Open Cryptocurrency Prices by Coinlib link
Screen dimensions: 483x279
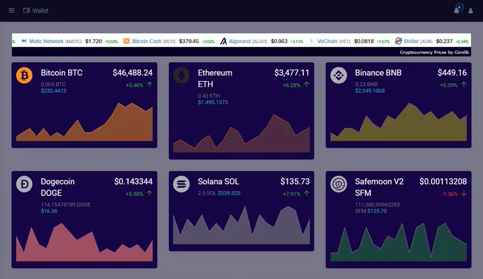[434, 53]
